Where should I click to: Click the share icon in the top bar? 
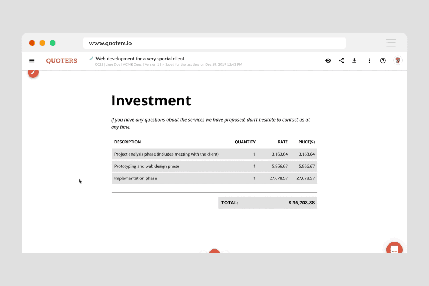pos(341,61)
